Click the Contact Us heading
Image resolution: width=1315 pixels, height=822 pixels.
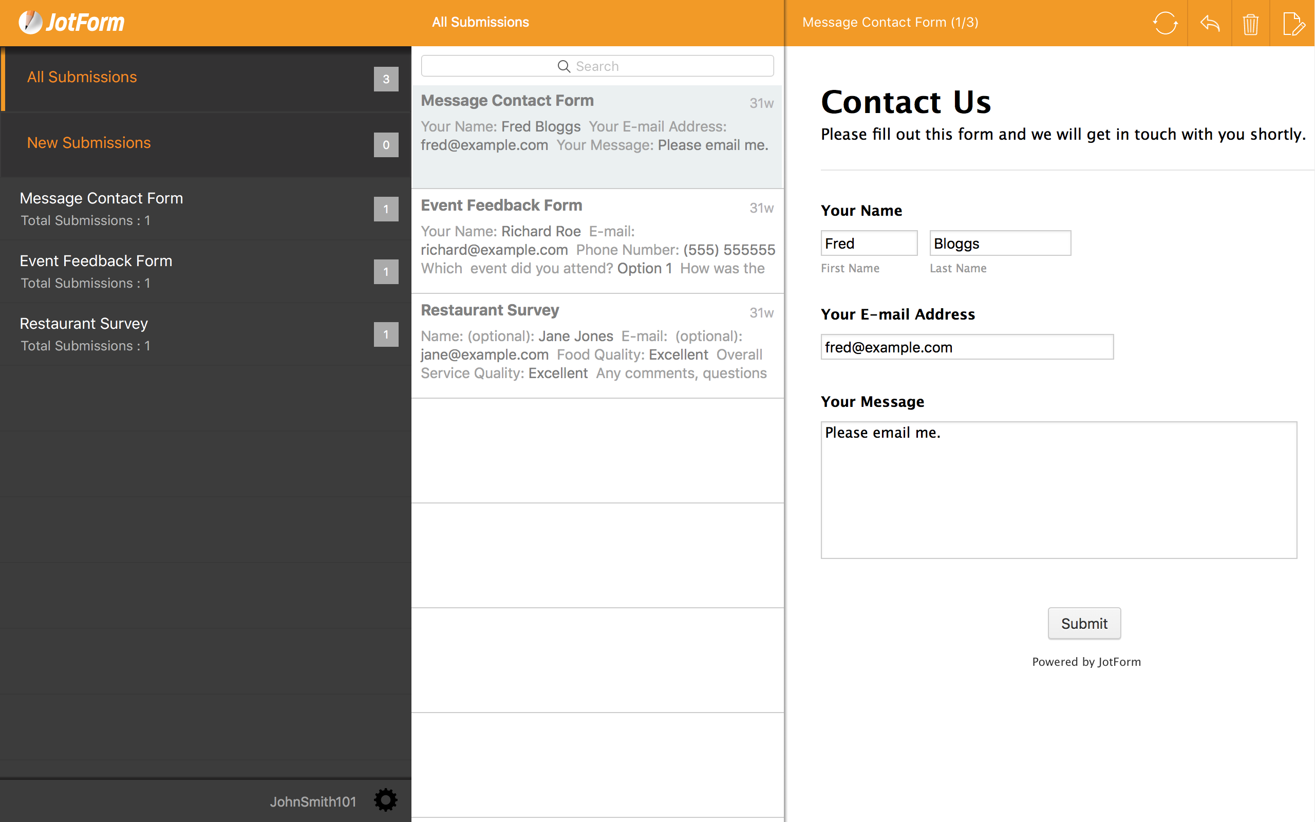coord(906,102)
